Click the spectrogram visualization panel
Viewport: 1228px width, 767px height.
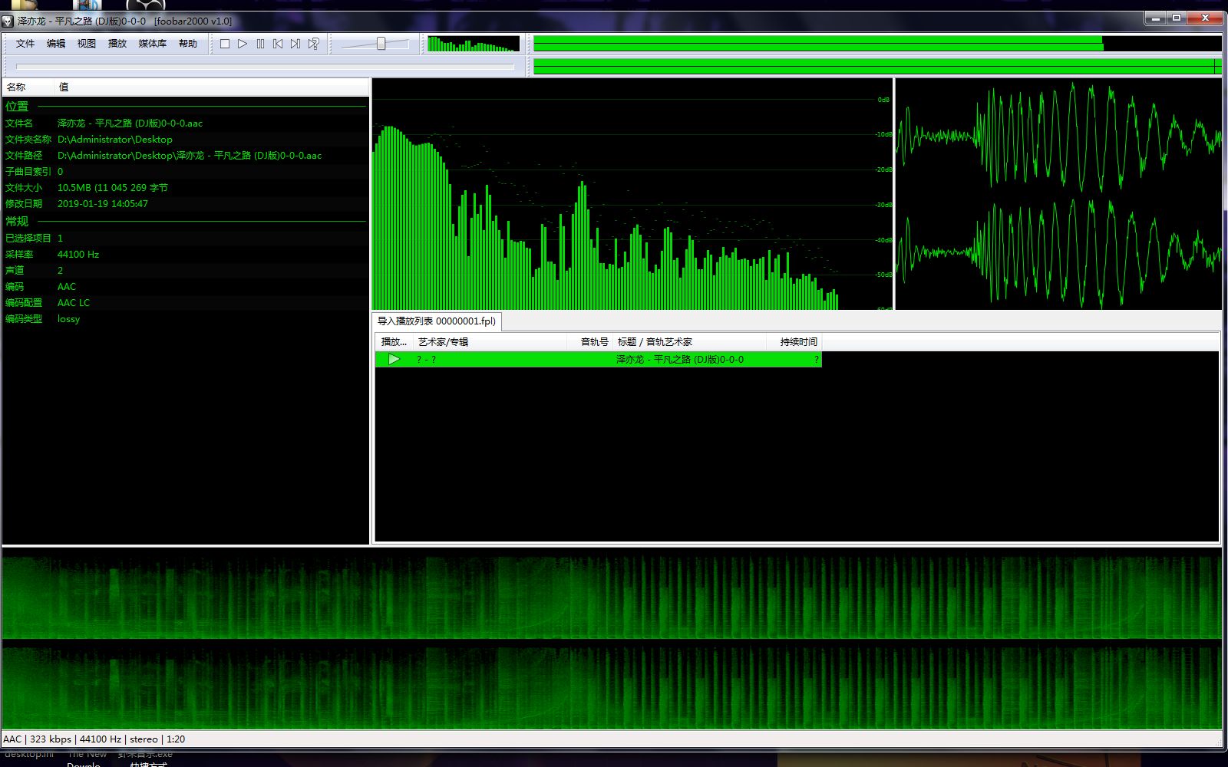612,639
